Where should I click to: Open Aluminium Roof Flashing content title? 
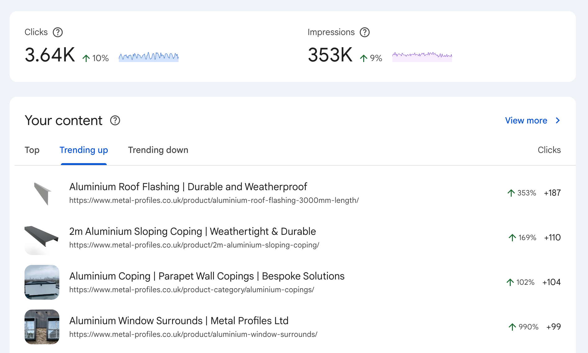(x=188, y=187)
